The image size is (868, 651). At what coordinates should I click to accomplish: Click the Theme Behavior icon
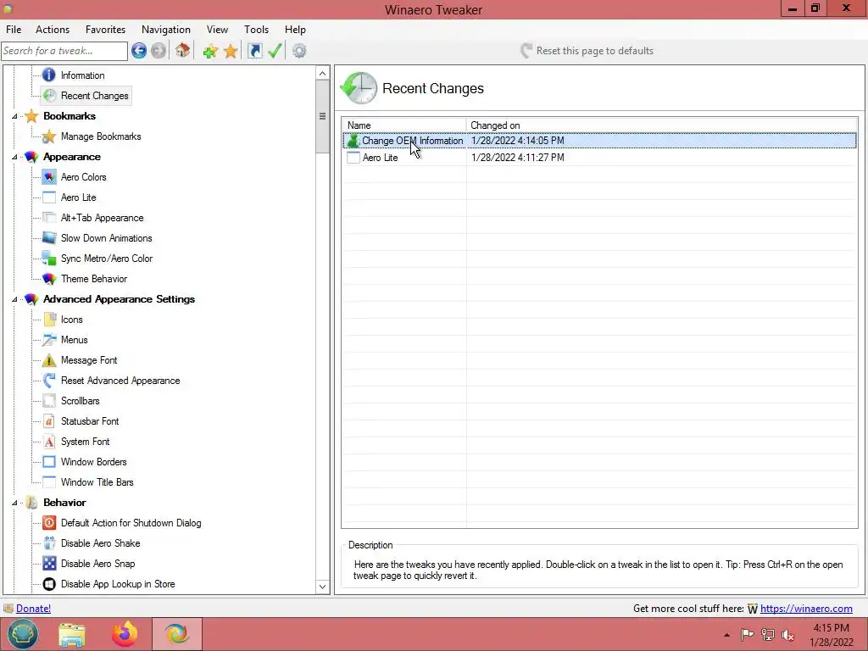[48, 278]
